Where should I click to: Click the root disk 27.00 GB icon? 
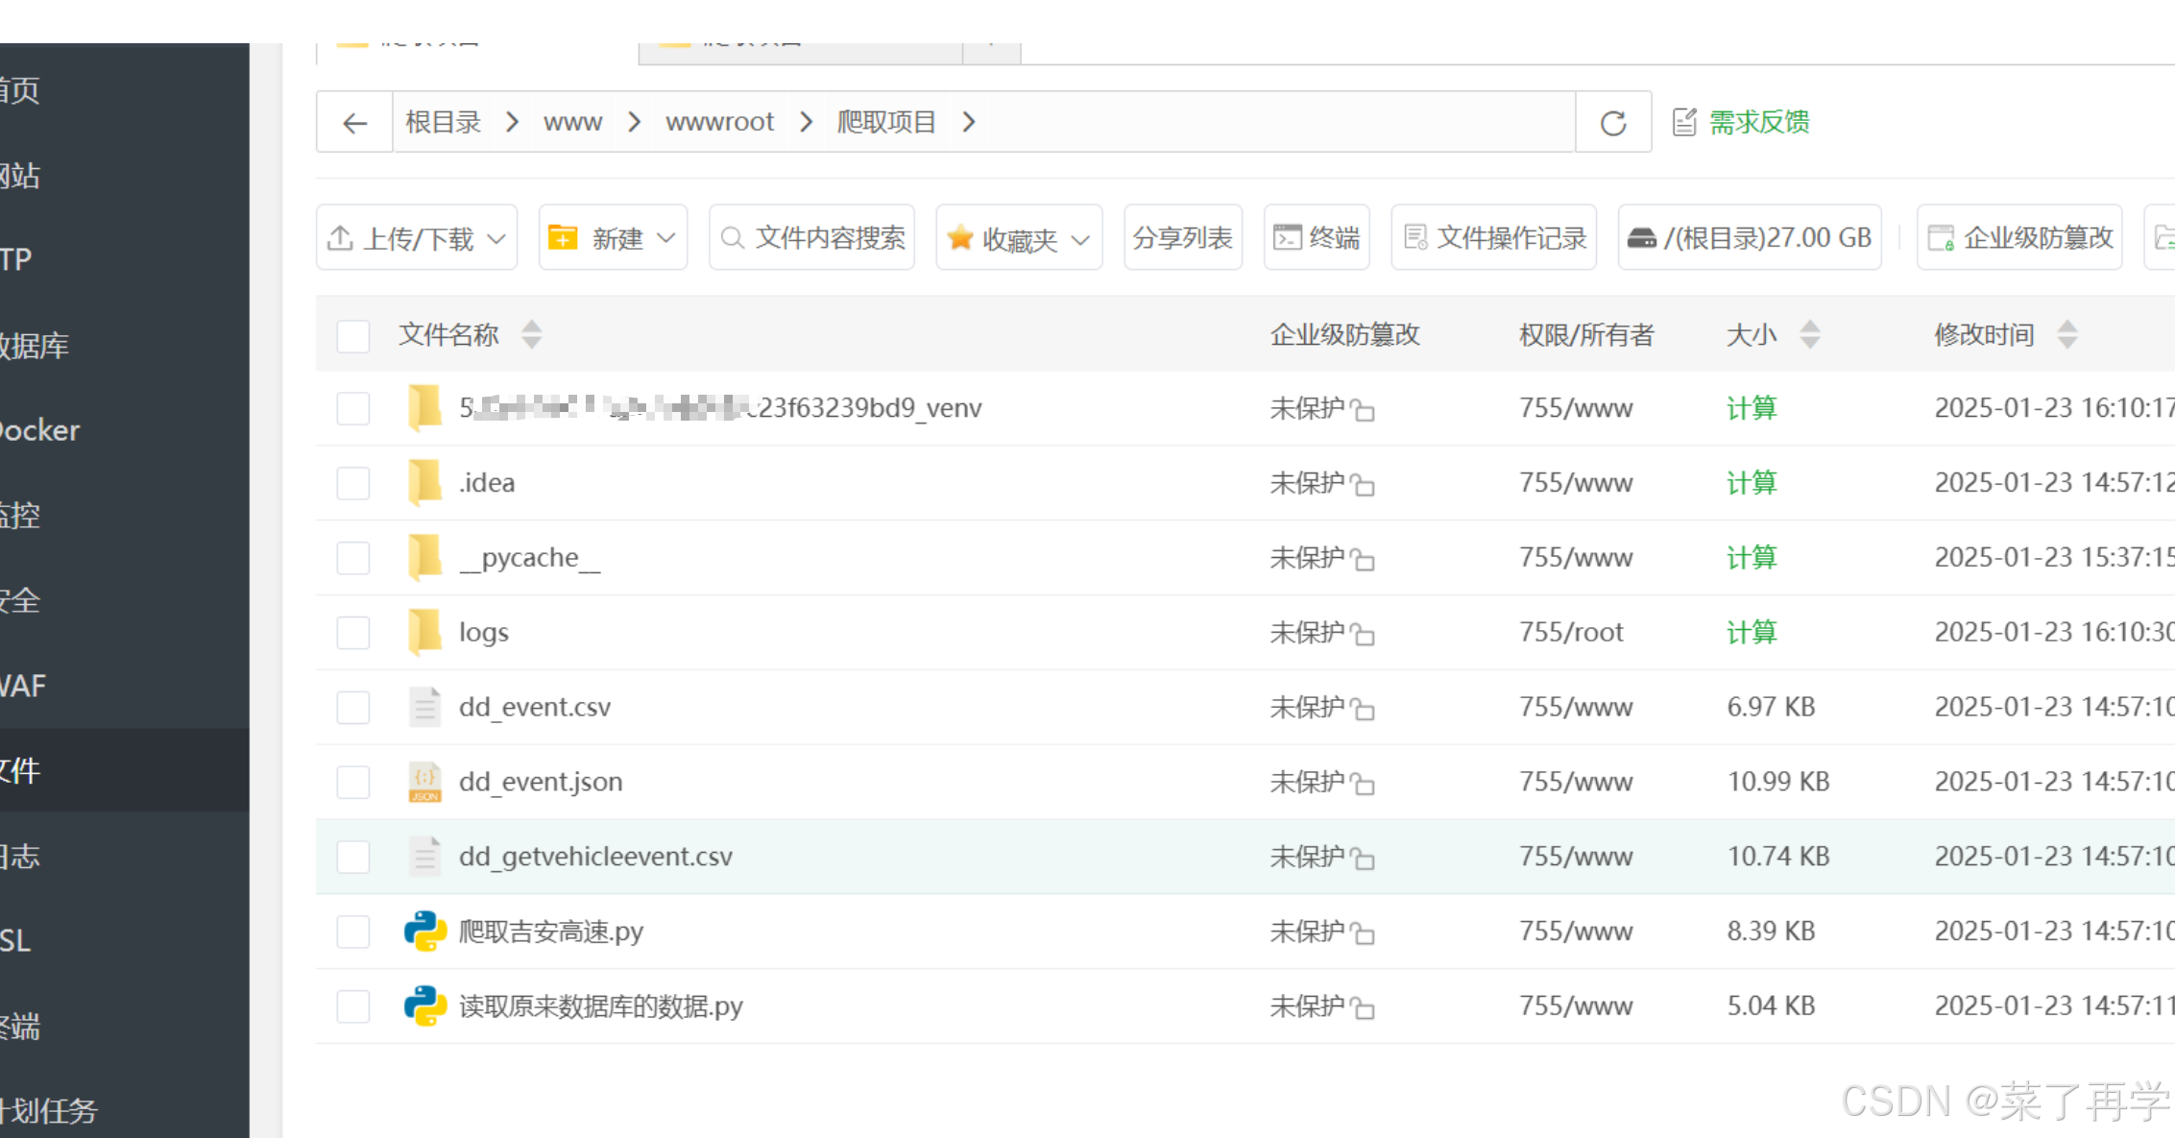(x=1641, y=238)
